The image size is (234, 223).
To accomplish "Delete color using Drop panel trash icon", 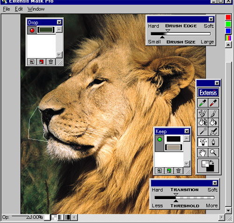I will (51, 62).
